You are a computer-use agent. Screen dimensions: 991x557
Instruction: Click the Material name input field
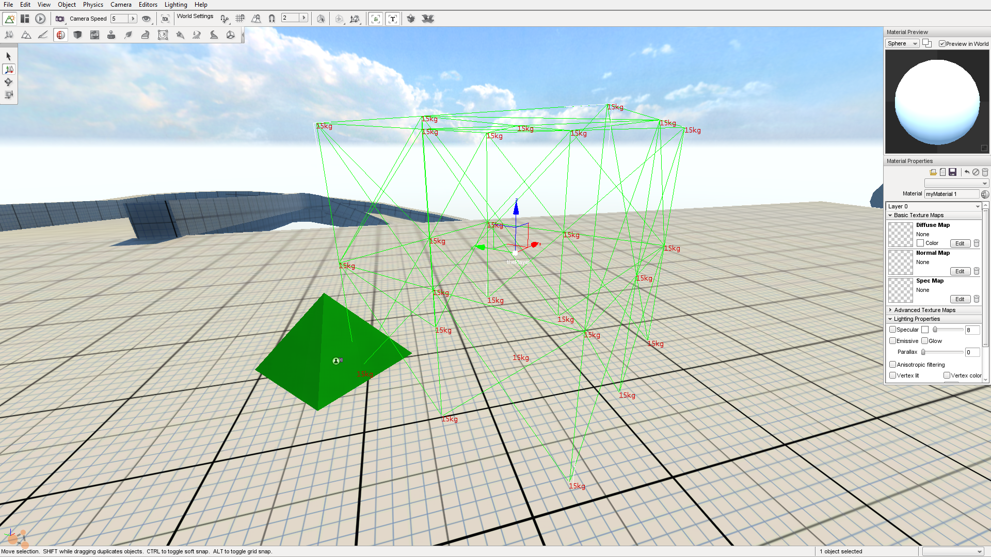pos(951,194)
